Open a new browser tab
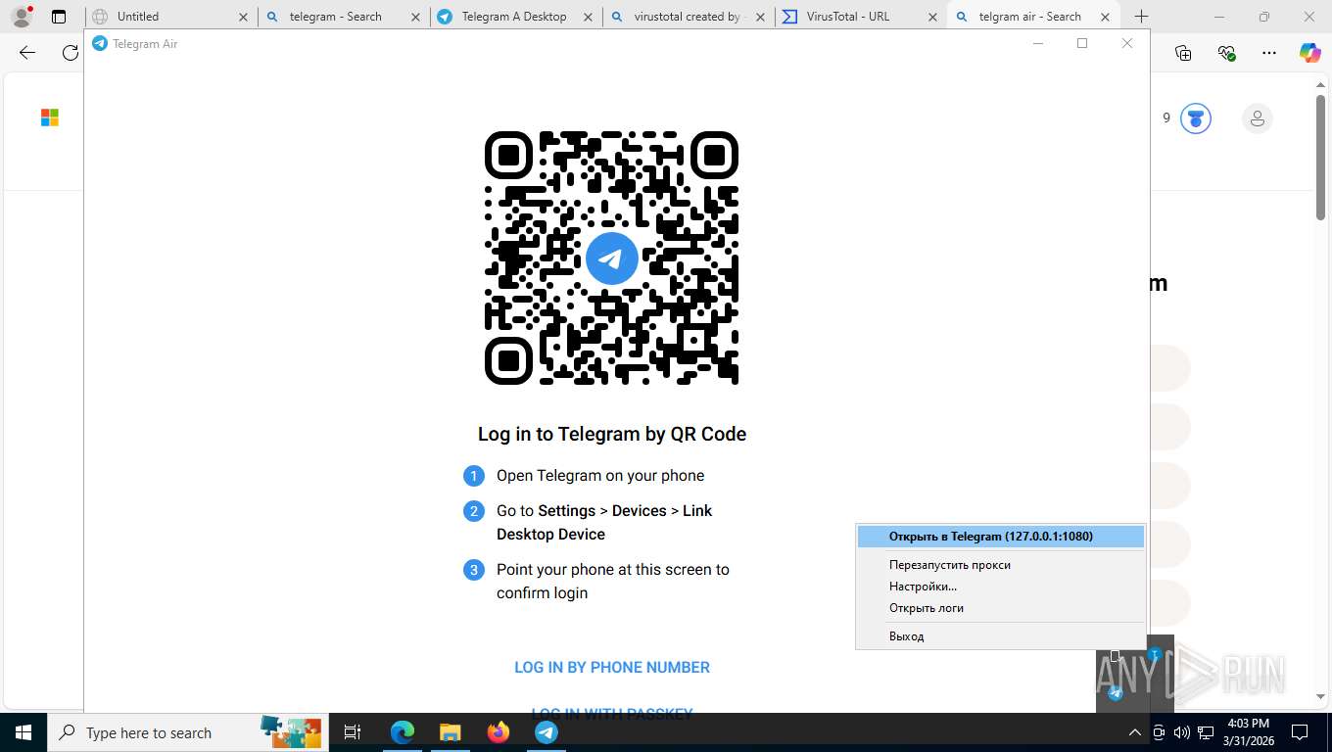Image resolution: width=1332 pixels, height=752 pixels. (x=1141, y=17)
